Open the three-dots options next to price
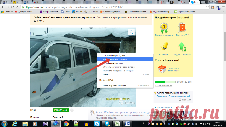This screenshot has width=226, height=127. point(72,110)
